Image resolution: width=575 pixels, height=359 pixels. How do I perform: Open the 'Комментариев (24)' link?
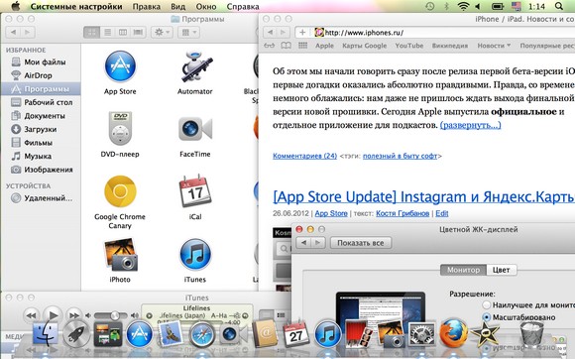point(304,156)
